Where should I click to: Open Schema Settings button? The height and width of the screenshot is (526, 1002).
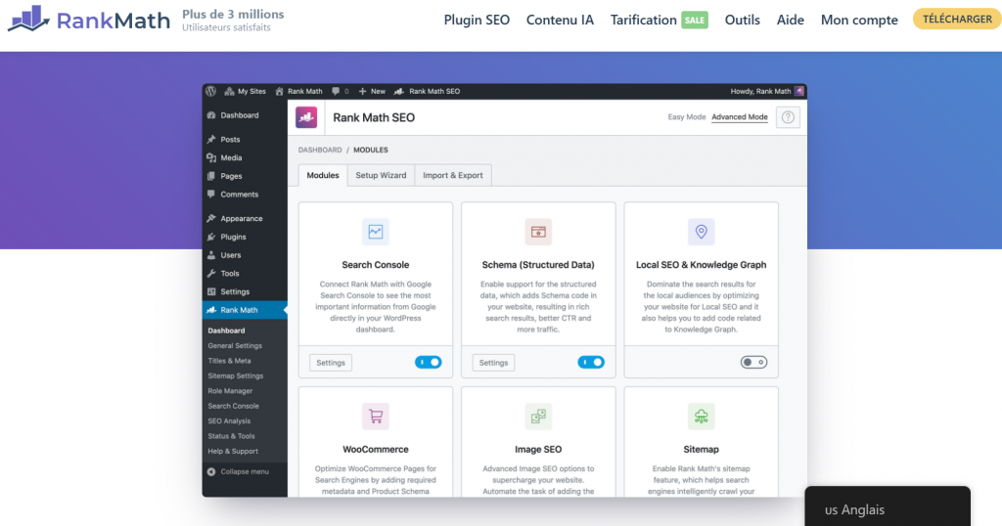[x=493, y=363]
